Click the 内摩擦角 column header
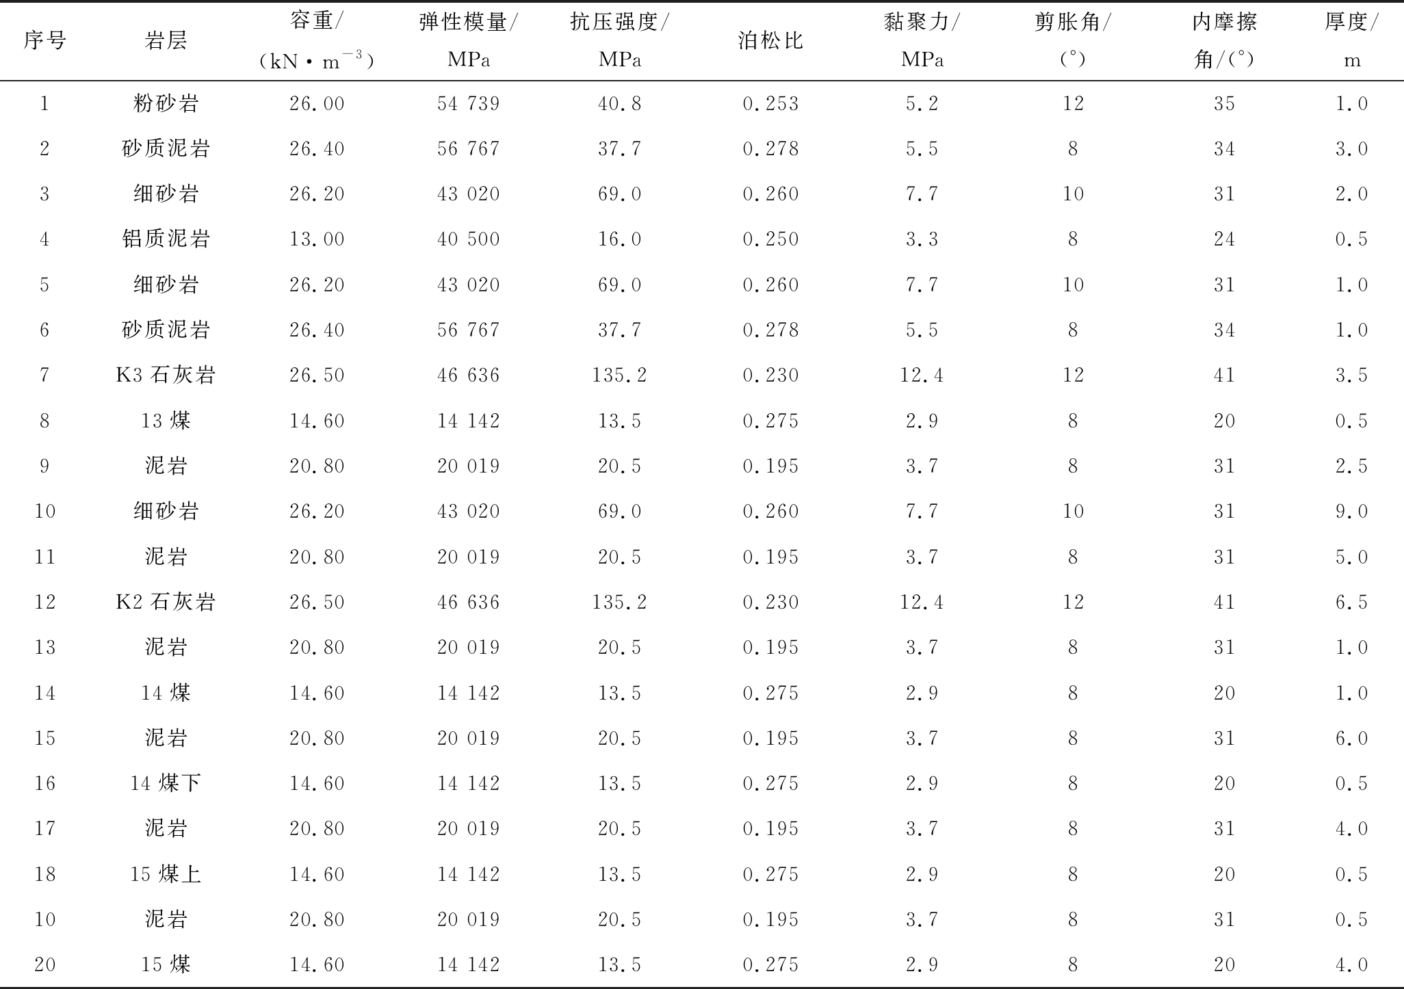 point(1224,41)
